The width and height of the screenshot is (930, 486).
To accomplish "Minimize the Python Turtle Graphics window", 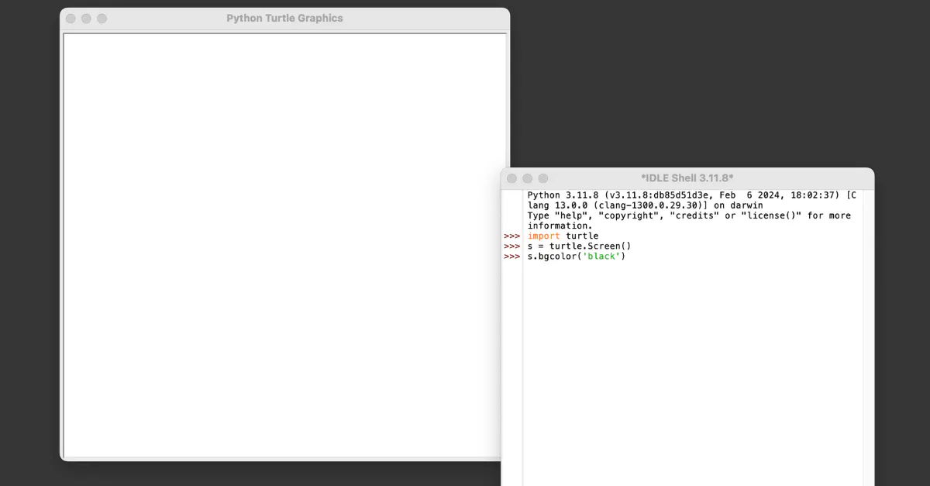I will pos(87,19).
